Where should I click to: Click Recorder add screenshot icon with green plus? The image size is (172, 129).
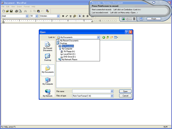coord(123,19)
